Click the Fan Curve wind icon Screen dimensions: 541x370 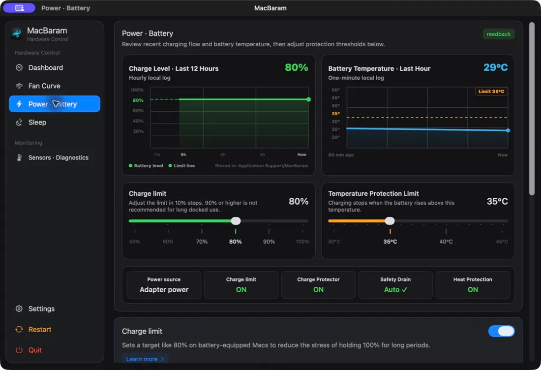19,86
